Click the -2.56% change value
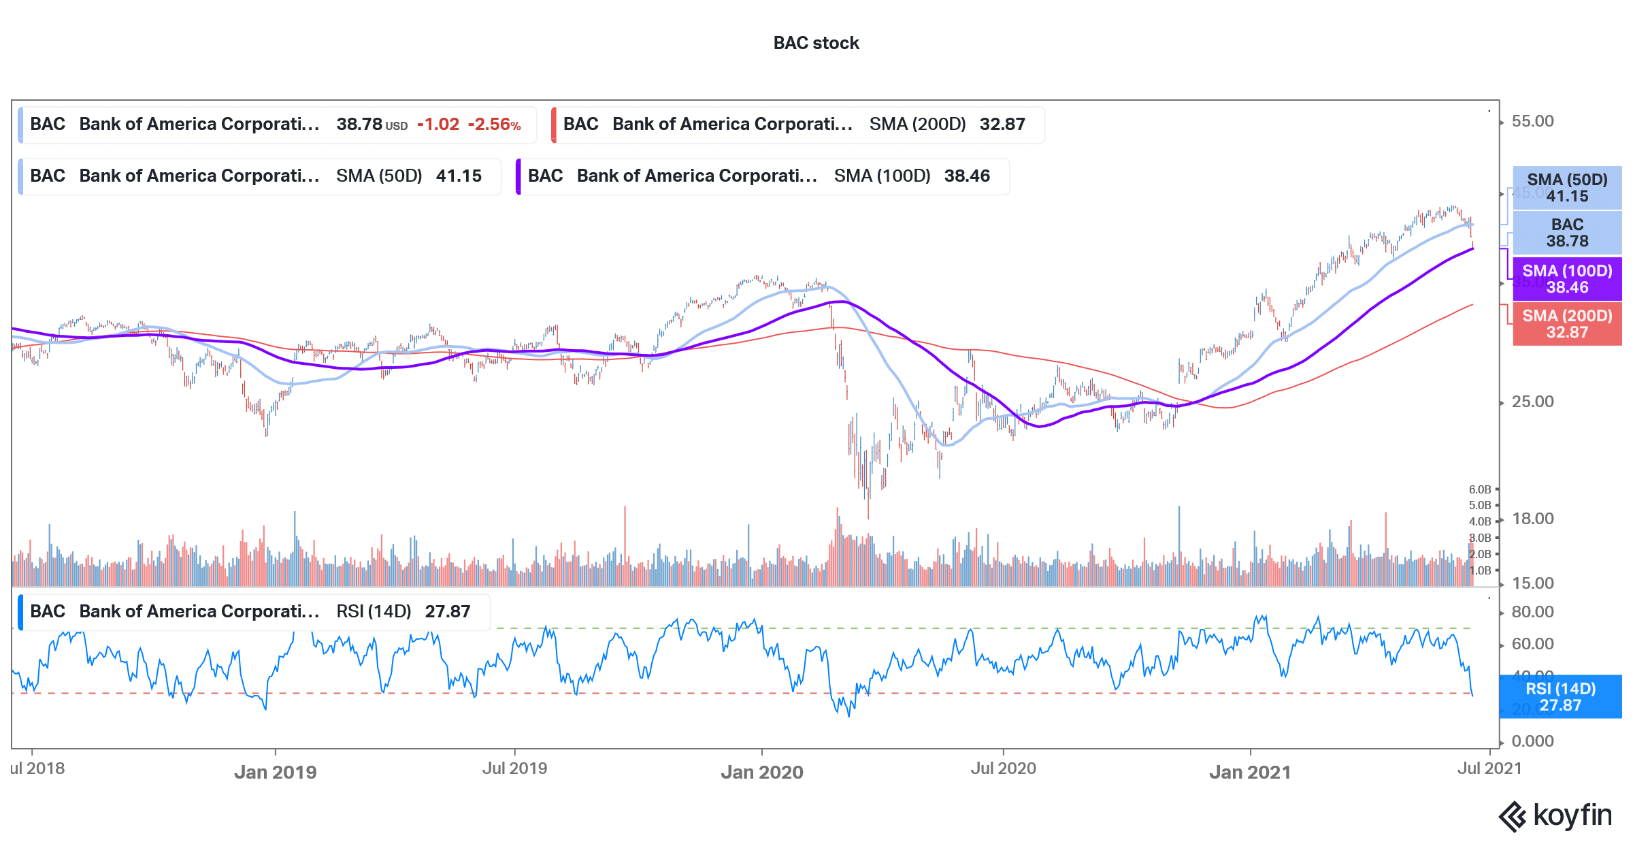This screenshot has height=844, width=1633. (495, 125)
